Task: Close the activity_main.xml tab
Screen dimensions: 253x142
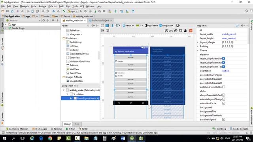Action: (x=85, y=21)
